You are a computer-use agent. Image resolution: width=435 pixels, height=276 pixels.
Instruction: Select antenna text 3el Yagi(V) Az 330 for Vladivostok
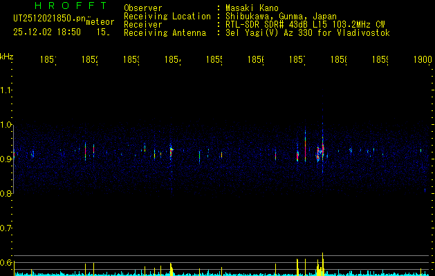[308, 33]
